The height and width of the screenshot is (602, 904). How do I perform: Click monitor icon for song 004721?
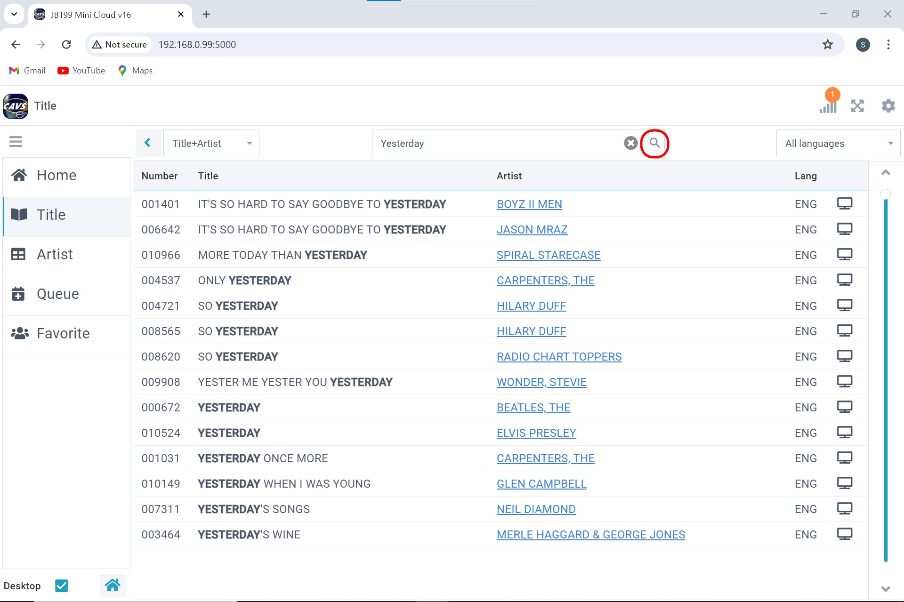coord(845,306)
